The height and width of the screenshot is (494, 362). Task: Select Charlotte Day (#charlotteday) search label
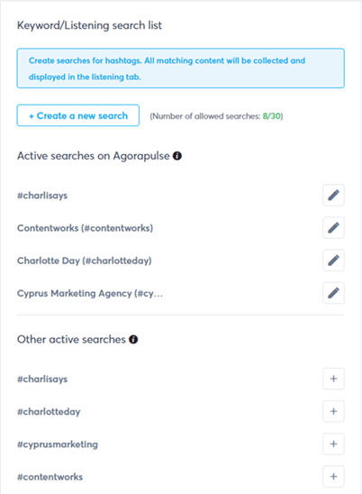(85, 261)
